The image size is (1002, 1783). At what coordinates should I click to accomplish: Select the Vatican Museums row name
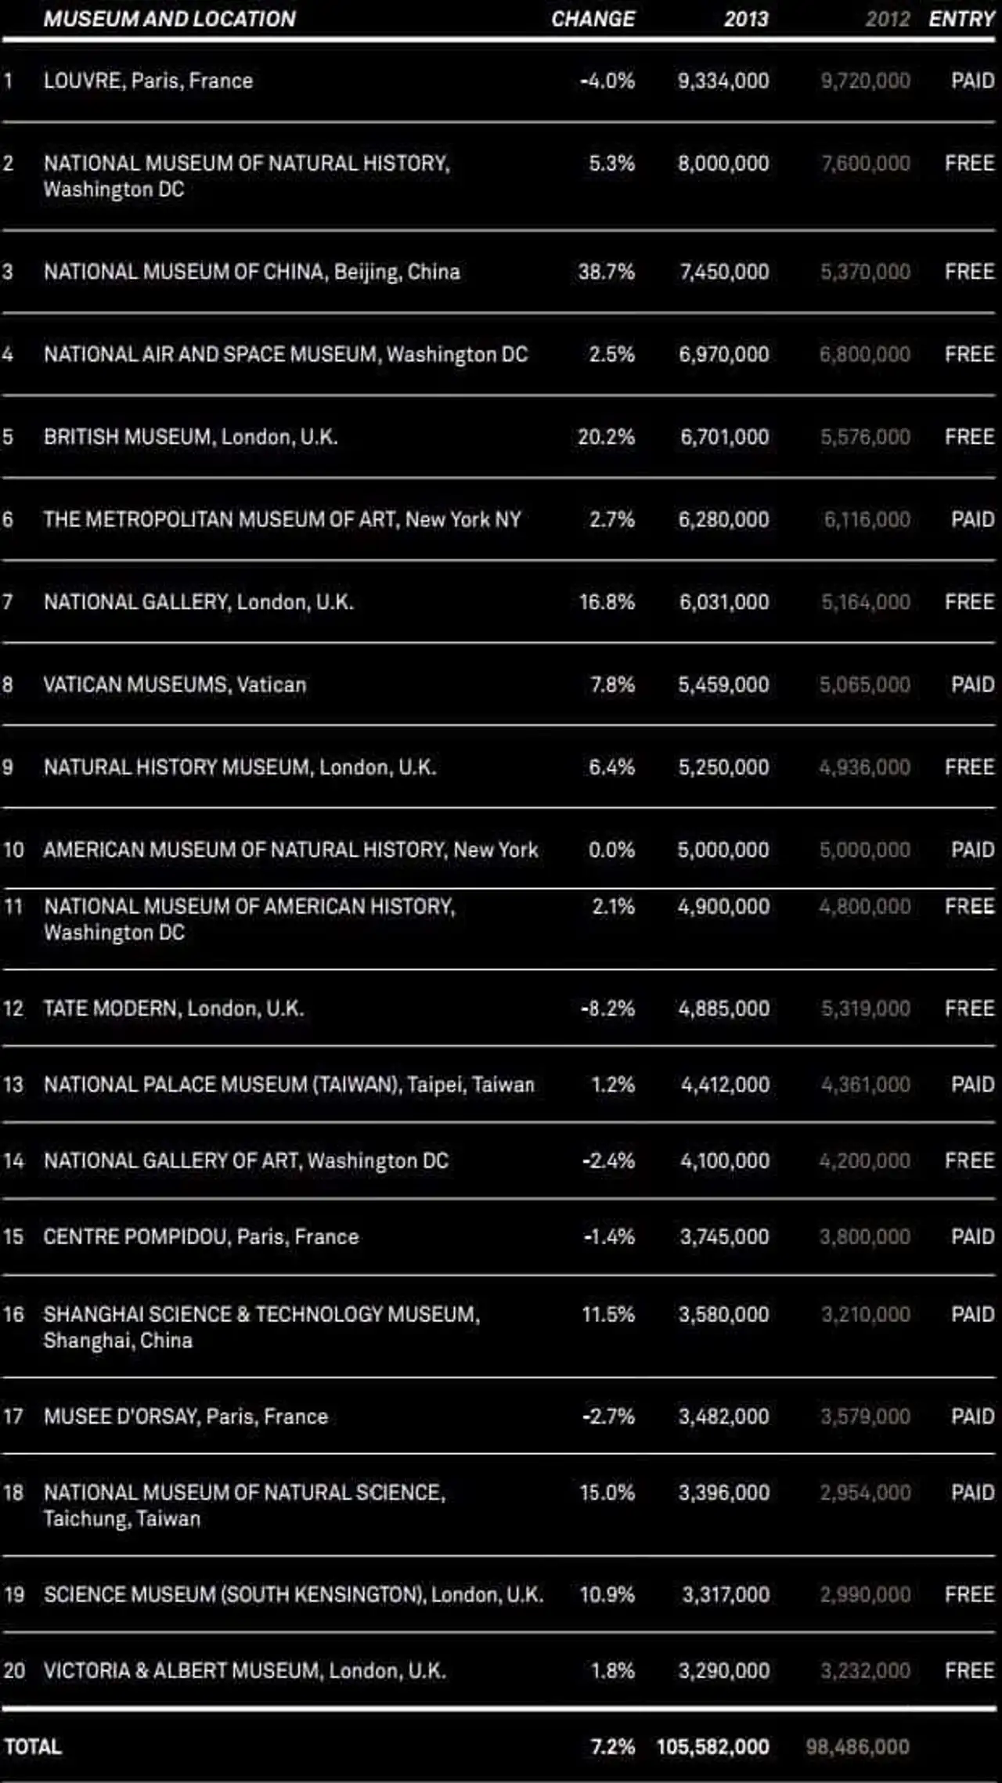tap(175, 684)
